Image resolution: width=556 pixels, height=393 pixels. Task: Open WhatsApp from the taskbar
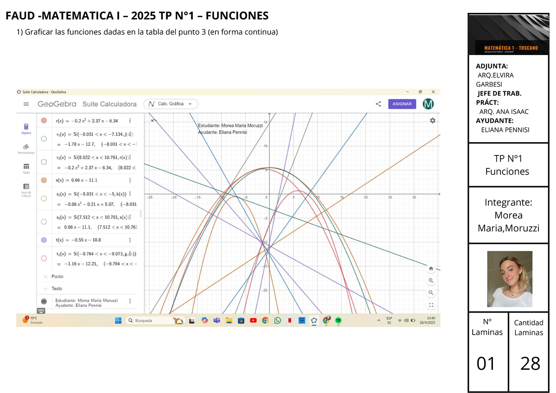(x=277, y=320)
